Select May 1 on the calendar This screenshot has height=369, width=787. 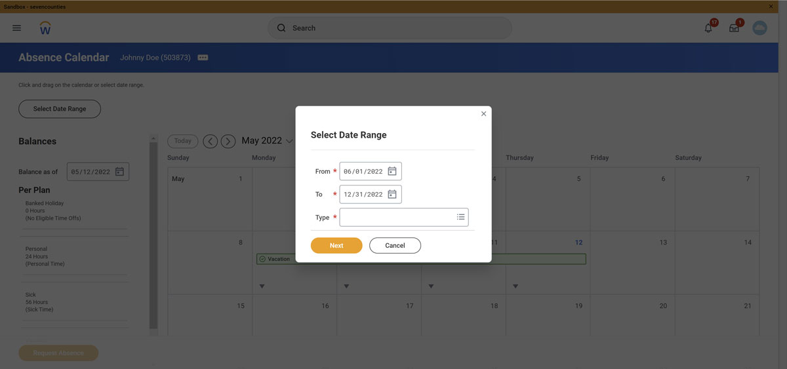click(210, 199)
